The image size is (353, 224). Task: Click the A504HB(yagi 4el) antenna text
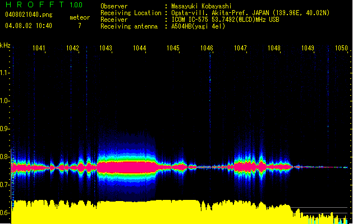tap(198, 26)
